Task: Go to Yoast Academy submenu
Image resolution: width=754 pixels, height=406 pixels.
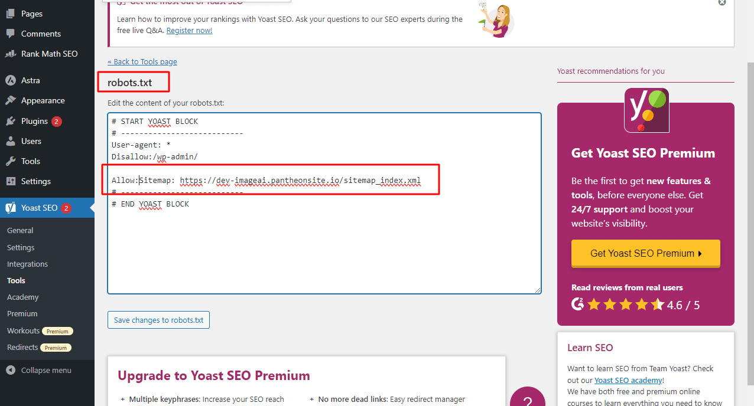Action: click(x=22, y=297)
